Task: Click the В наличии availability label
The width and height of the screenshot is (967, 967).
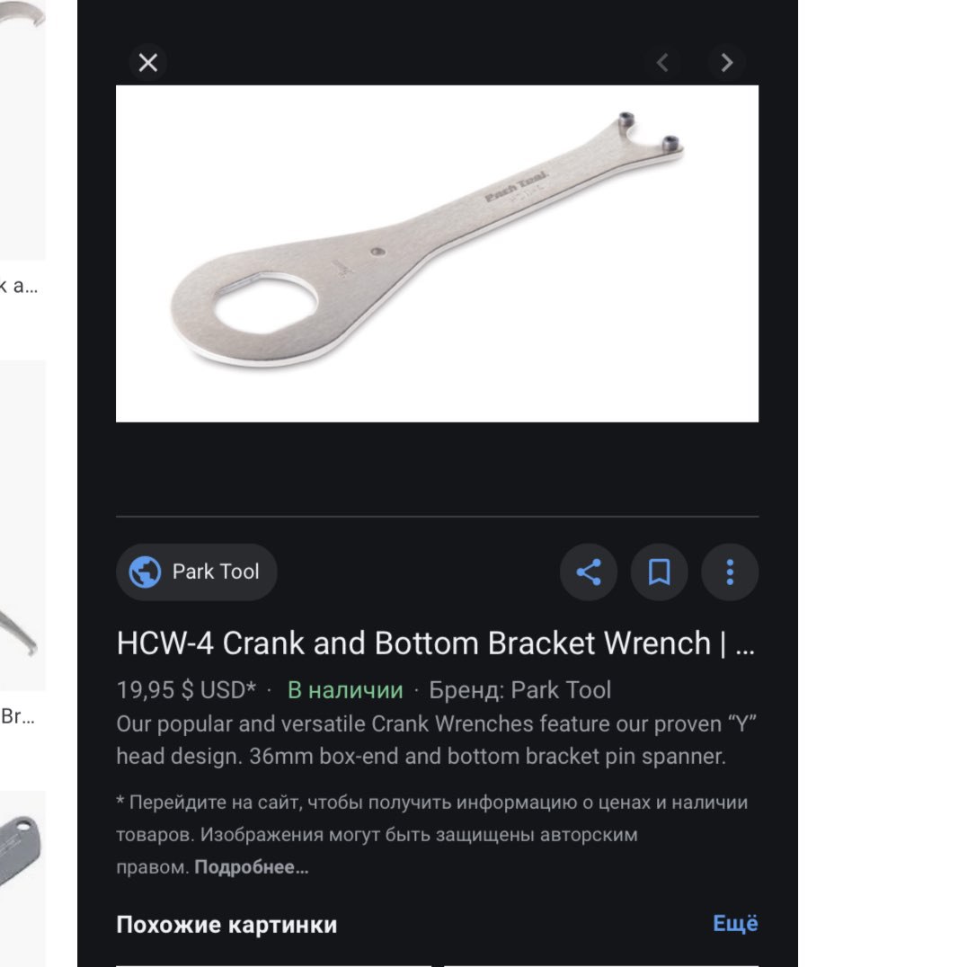Action: (x=345, y=689)
